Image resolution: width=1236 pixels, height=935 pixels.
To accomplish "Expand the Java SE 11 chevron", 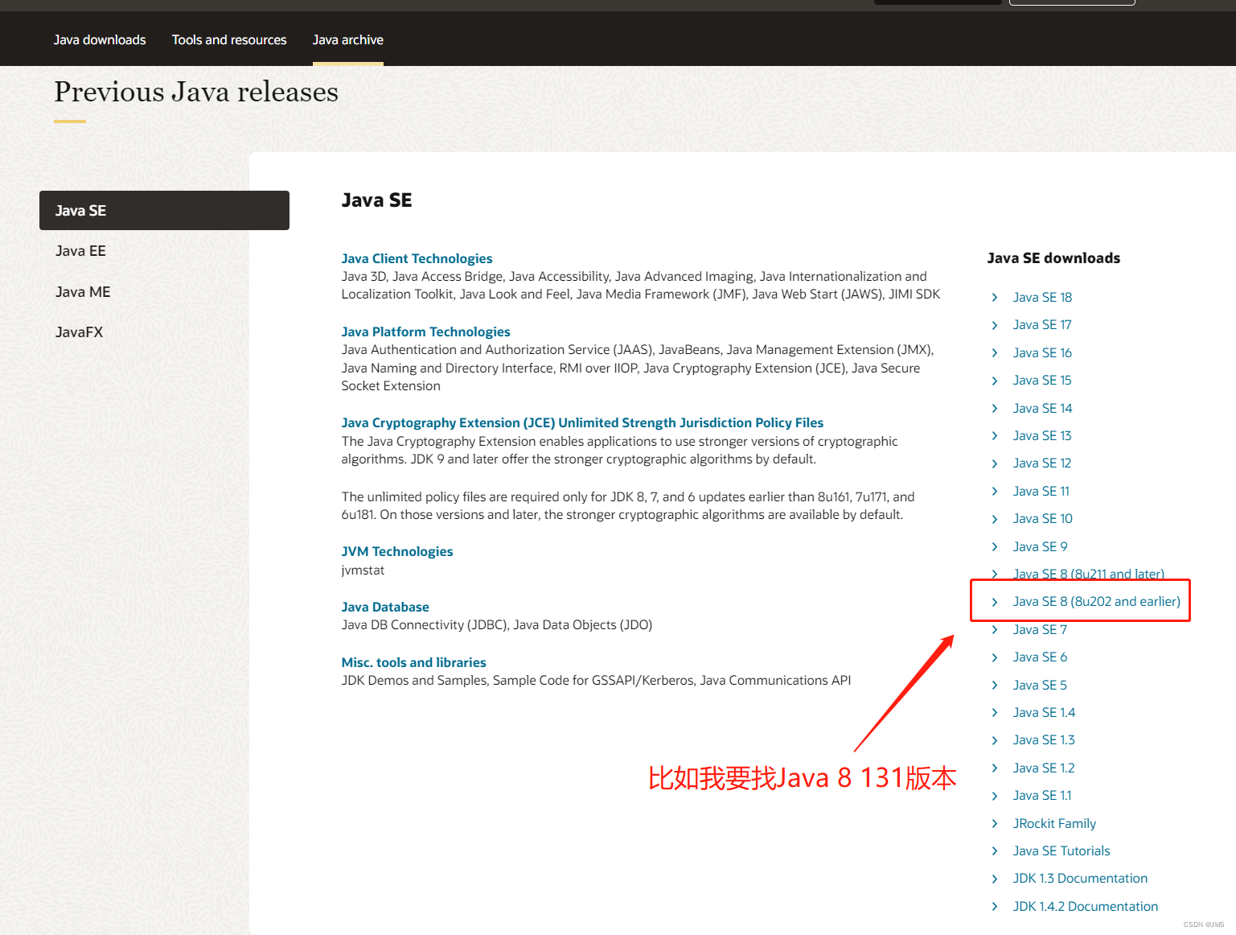I will point(995,491).
